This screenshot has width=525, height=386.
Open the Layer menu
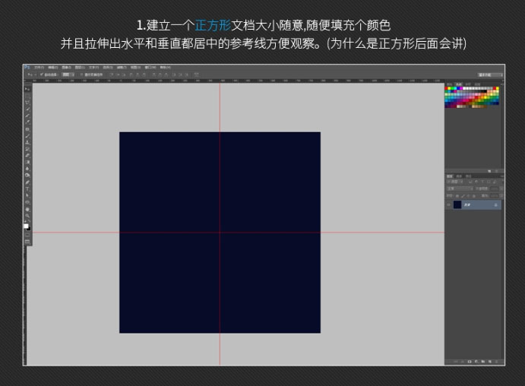pyautogui.click(x=80, y=68)
